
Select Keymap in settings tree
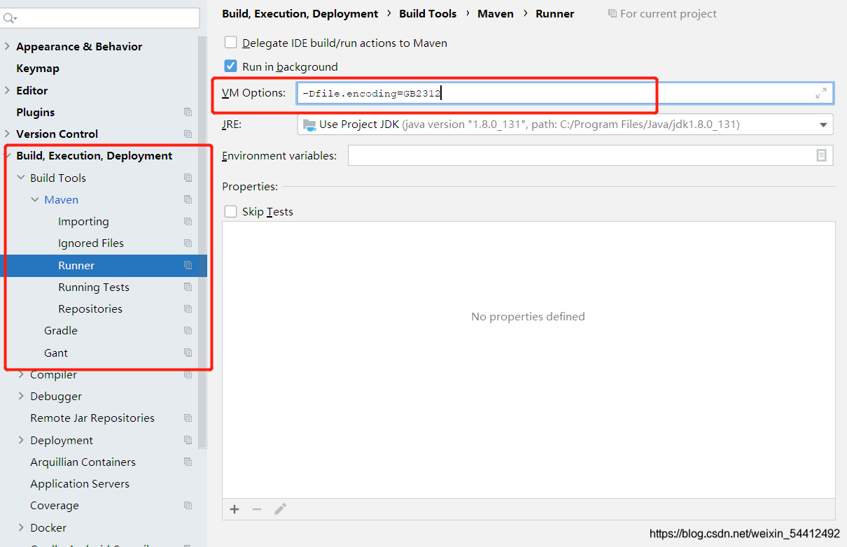[x=38, y=69]
